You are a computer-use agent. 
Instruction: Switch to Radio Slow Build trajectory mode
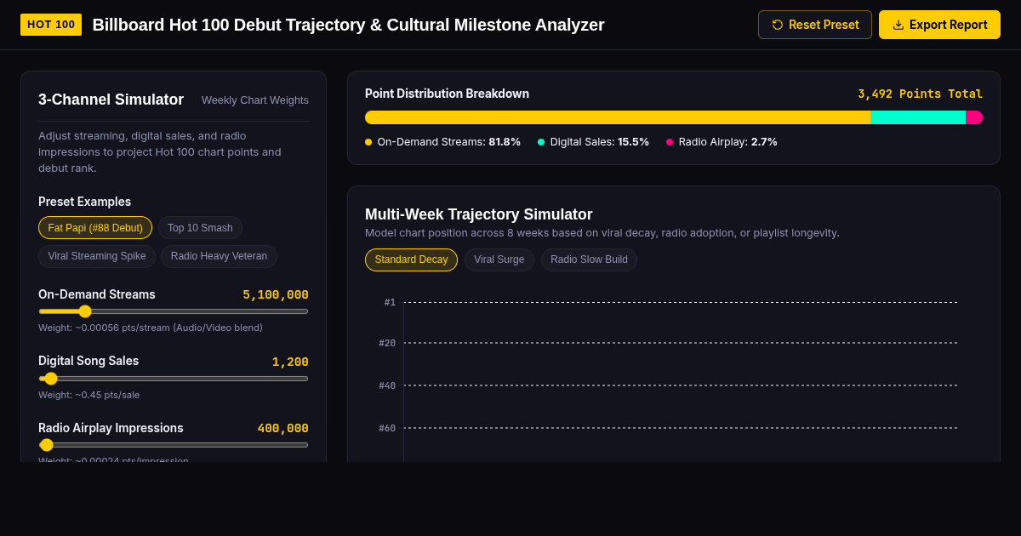tap(589, 259)
